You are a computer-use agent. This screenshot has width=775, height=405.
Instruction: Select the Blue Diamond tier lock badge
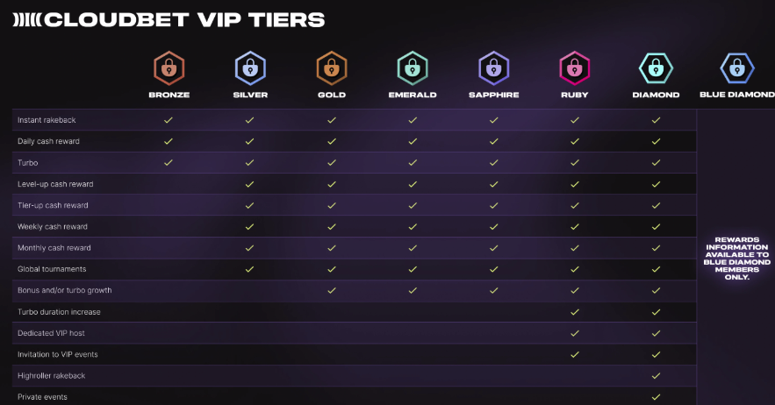pos(736,67)
